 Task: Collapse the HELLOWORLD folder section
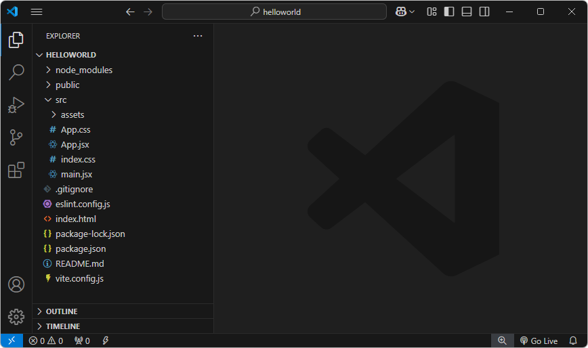(123, 55)
